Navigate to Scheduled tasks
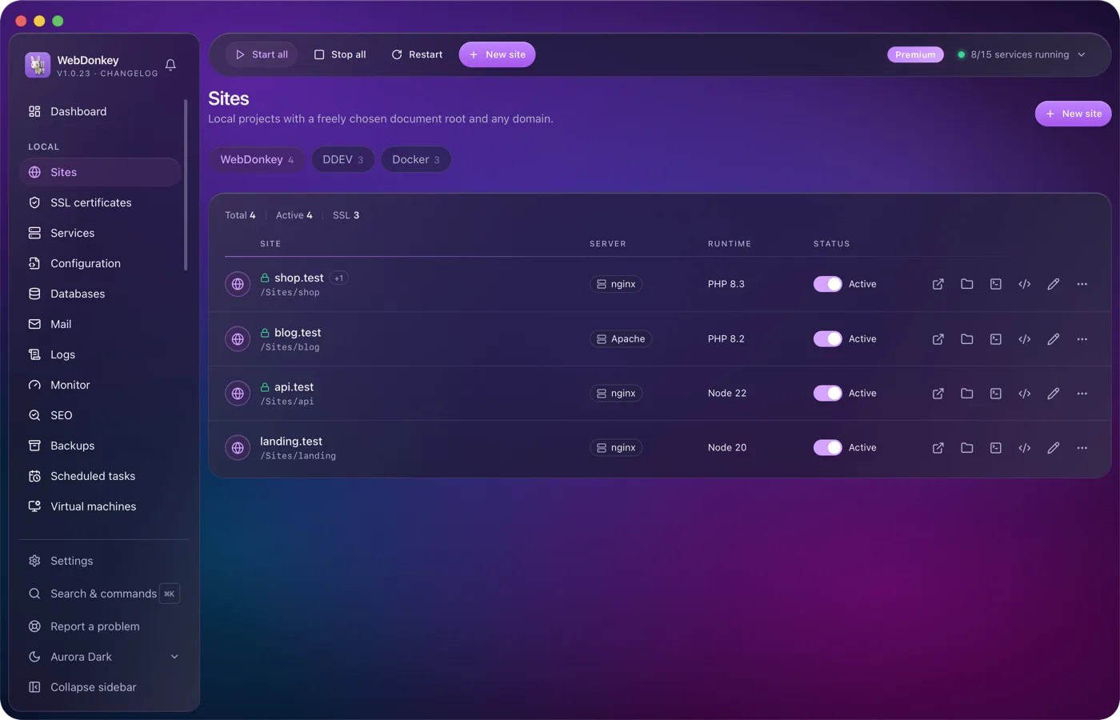The image size is (1120, 720). click(100, 476)
